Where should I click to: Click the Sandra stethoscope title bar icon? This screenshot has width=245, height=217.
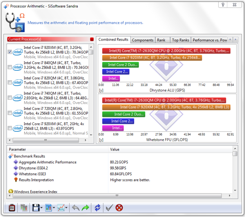pos(6,6)
